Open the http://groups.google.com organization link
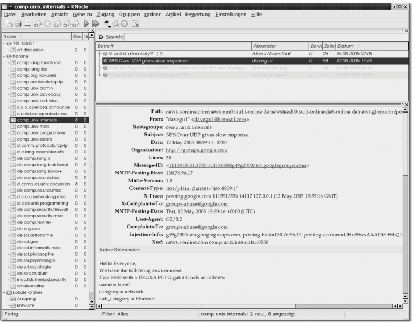414x323 pixels. click(x=197, y=150)
